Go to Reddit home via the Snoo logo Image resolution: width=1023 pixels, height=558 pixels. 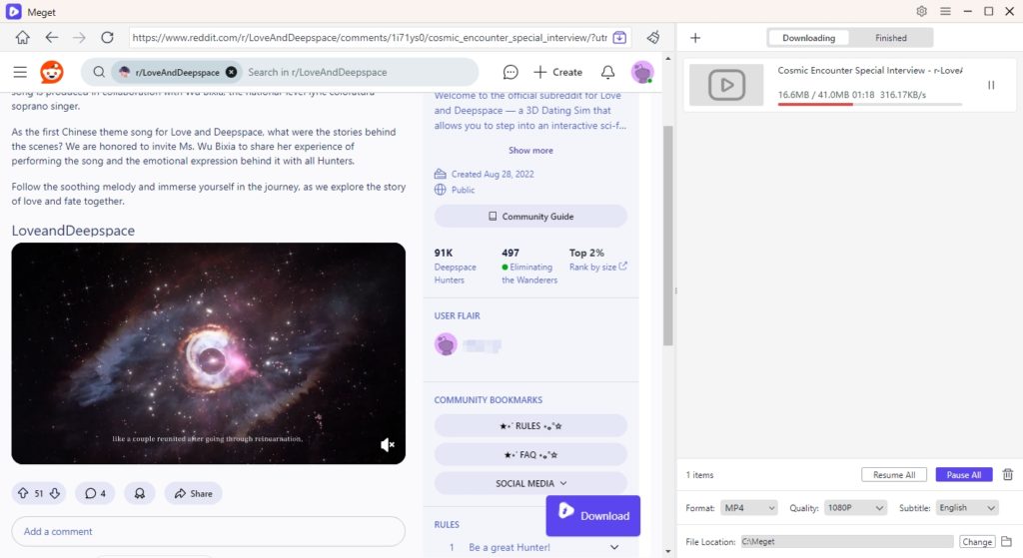point(52,72)
